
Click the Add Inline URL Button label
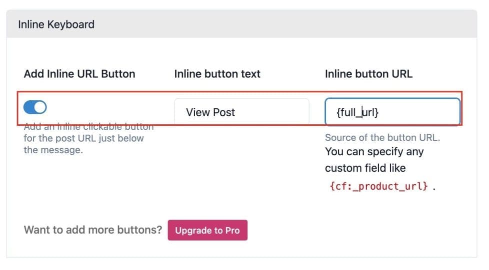79,74
